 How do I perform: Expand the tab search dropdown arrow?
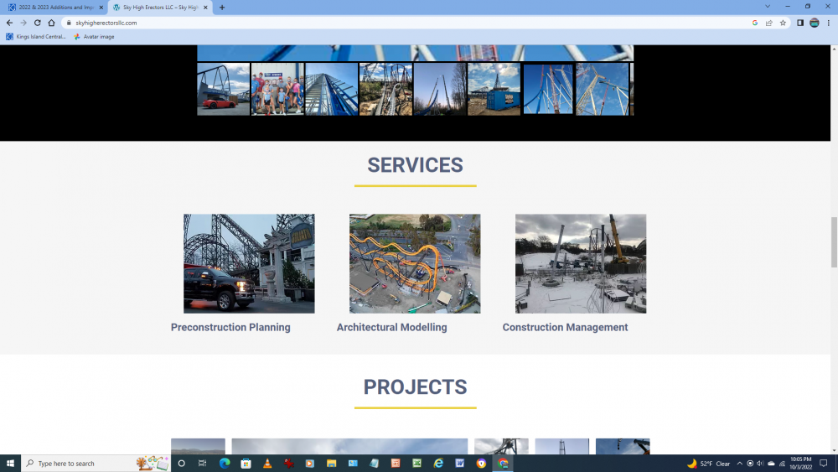[767, 7]
